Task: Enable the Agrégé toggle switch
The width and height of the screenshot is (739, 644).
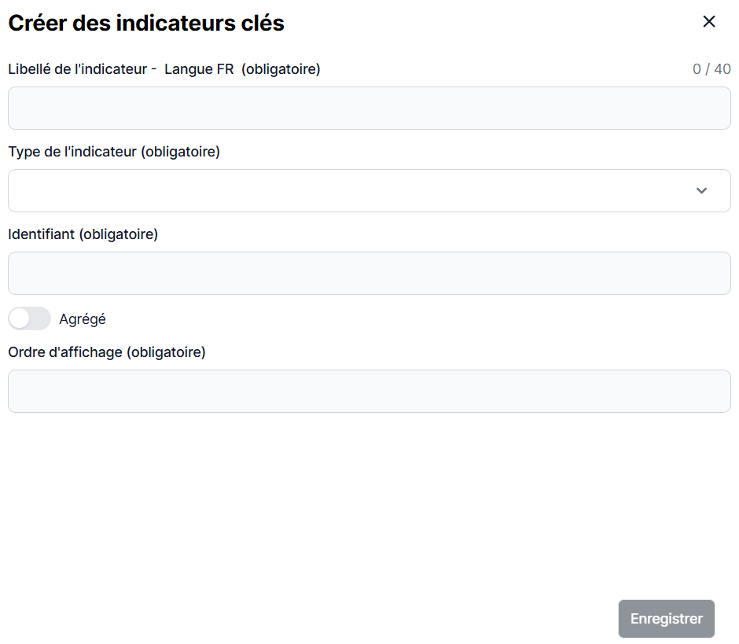Action: tap(29, 318)
